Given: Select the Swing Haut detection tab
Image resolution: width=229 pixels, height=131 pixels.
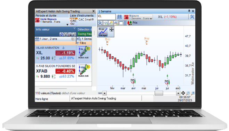Looking at the screenshot, I should [85, 34].
